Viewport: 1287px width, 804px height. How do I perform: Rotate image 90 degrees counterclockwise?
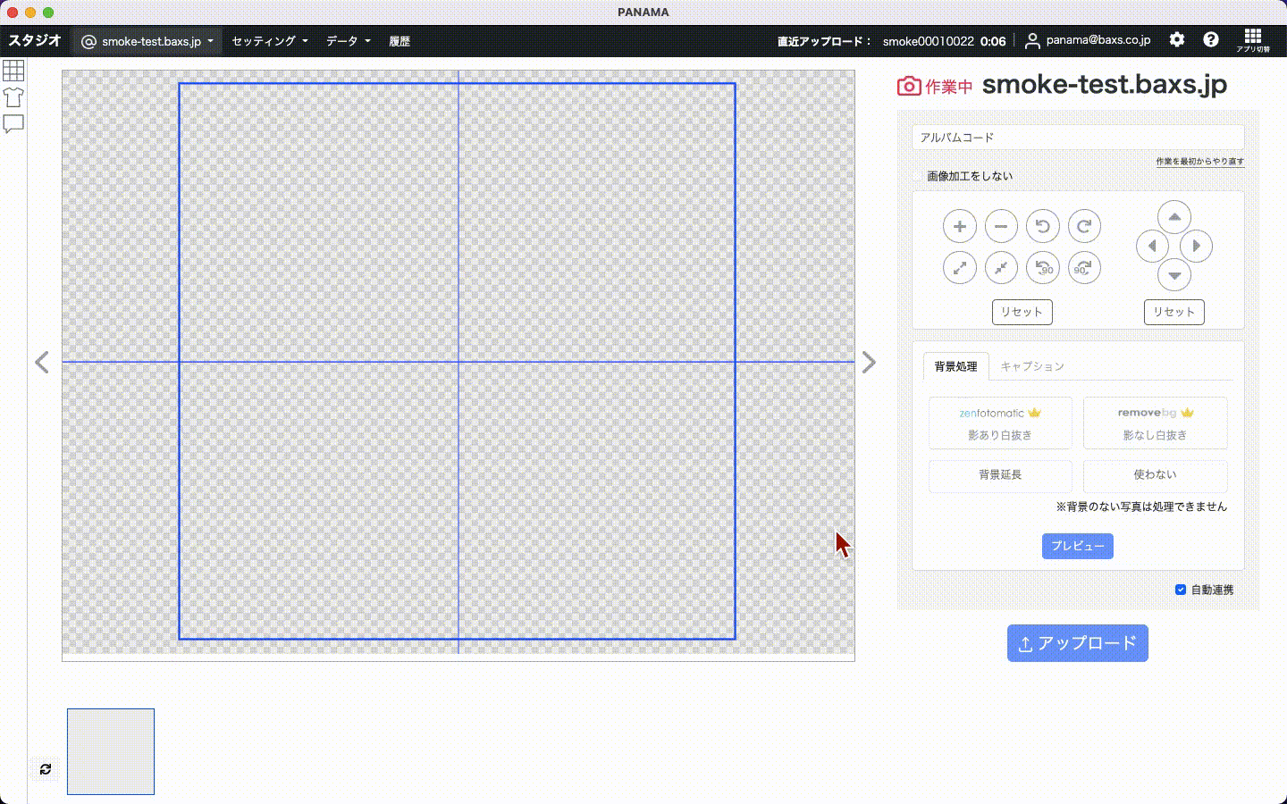tap(1042, 268)
